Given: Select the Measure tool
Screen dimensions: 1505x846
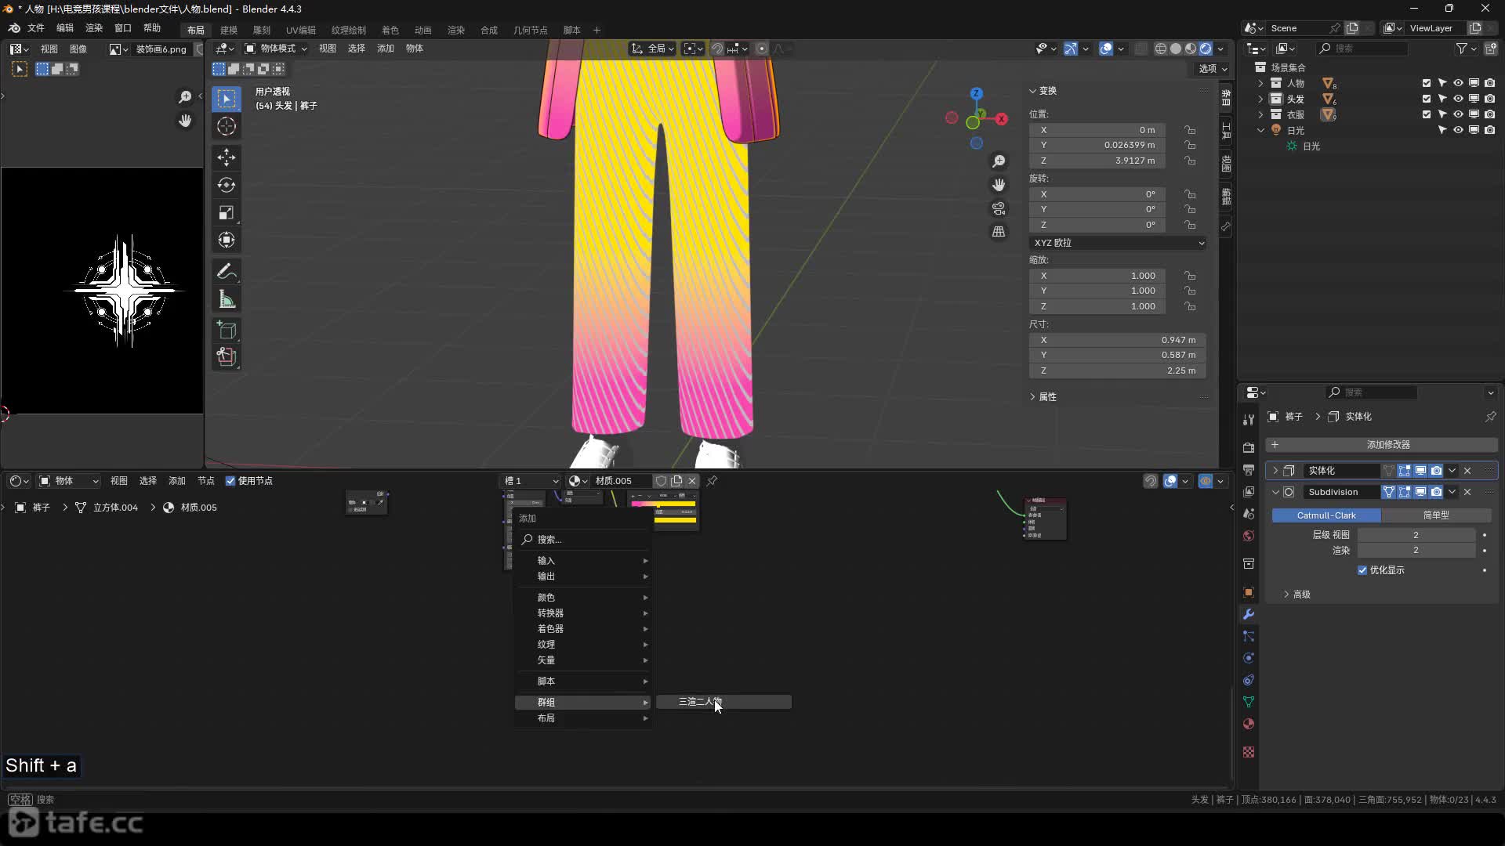Looking at the screenshot, I should [x=227, y=300].
